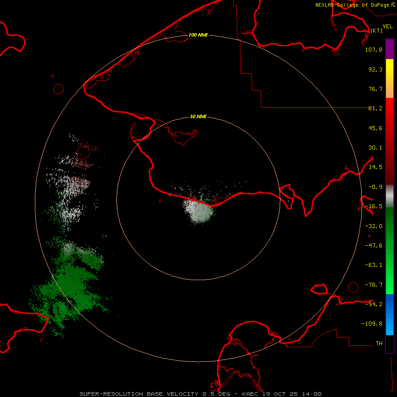
Task: Pick the yellow-orange segment of velocity color bar
Action: tap(390, 79)
